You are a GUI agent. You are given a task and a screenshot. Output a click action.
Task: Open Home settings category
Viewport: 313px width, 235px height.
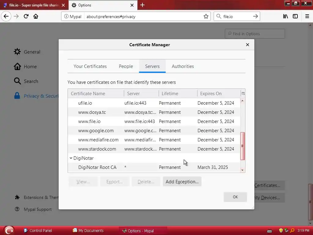click(25, 66)
